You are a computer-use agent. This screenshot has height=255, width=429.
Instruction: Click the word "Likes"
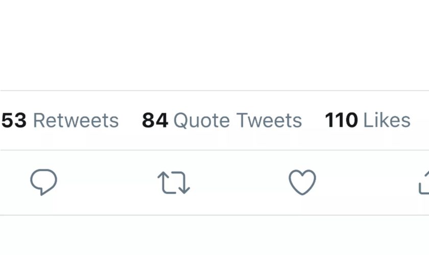pos(387,121)
